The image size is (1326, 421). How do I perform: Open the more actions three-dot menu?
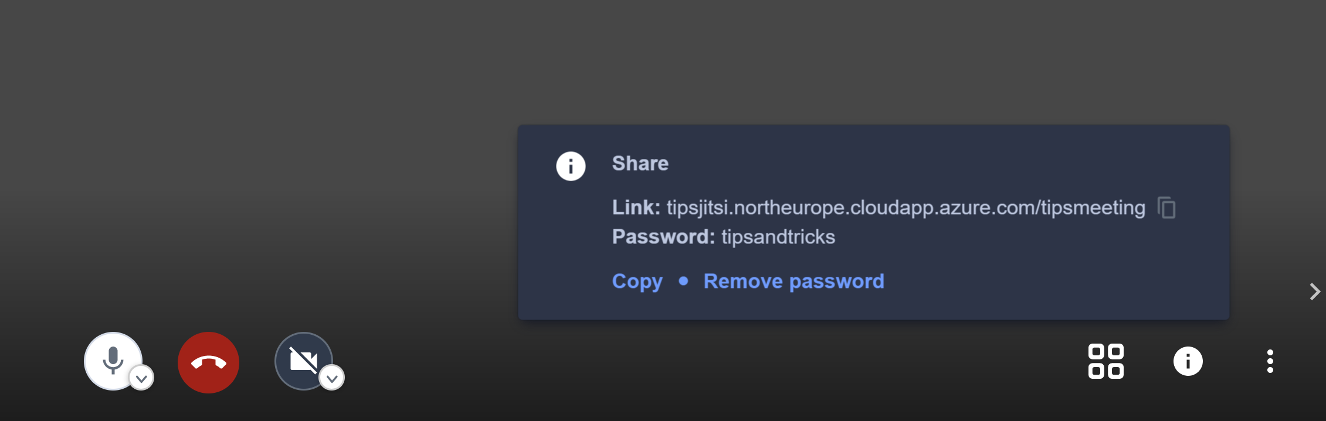[x=1270, y=361]
